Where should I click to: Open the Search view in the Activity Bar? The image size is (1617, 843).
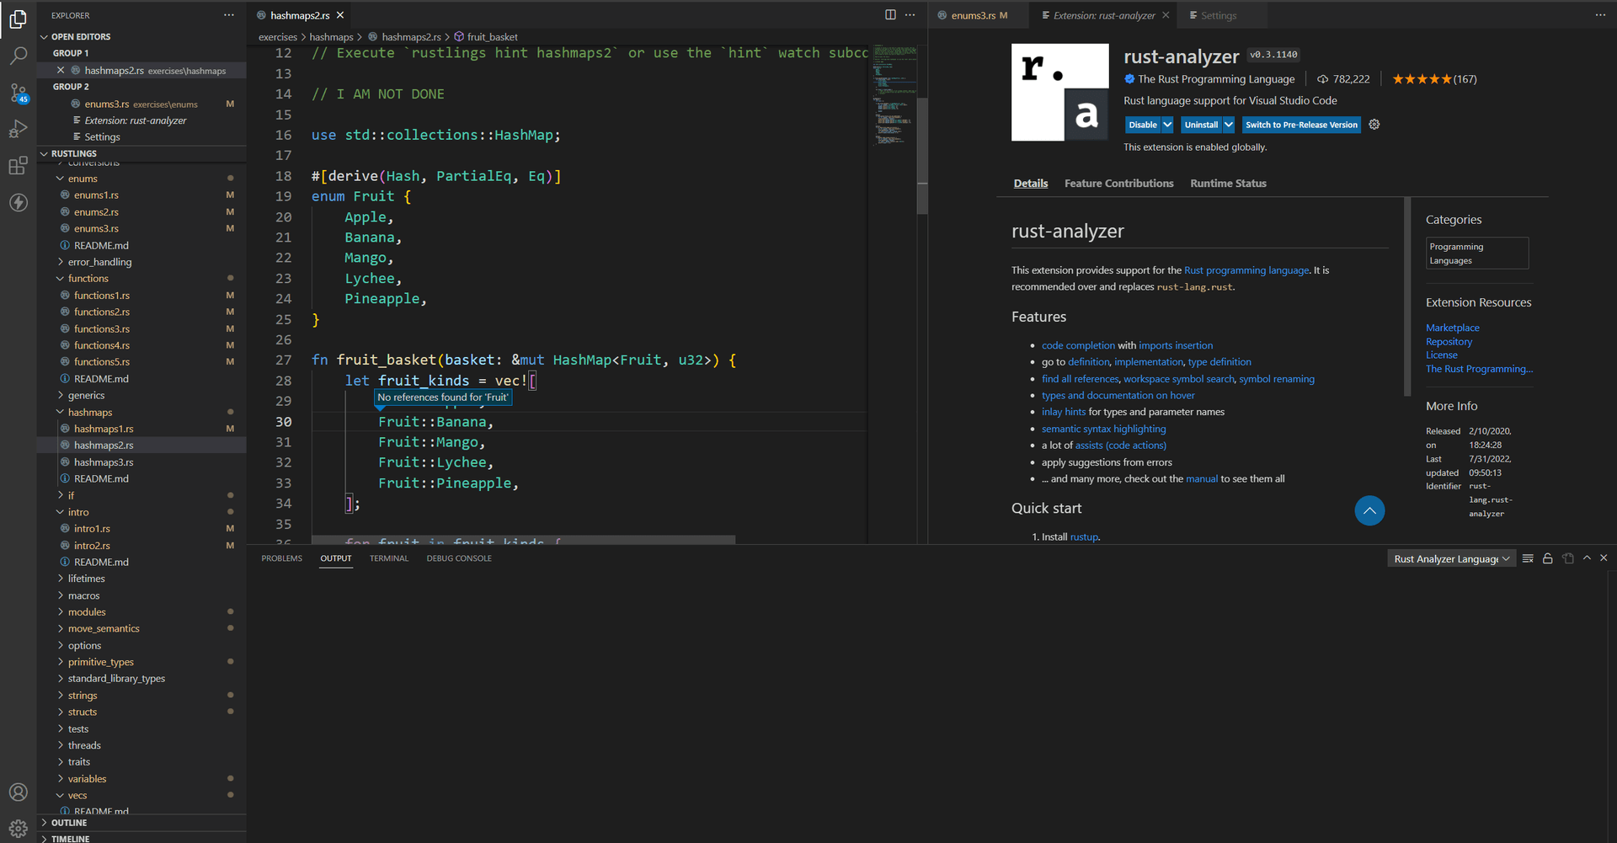pyautogui.click(x=19, y=56)
